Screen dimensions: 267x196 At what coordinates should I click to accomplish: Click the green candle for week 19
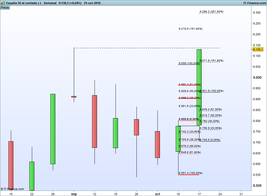[x=116, y=133]
